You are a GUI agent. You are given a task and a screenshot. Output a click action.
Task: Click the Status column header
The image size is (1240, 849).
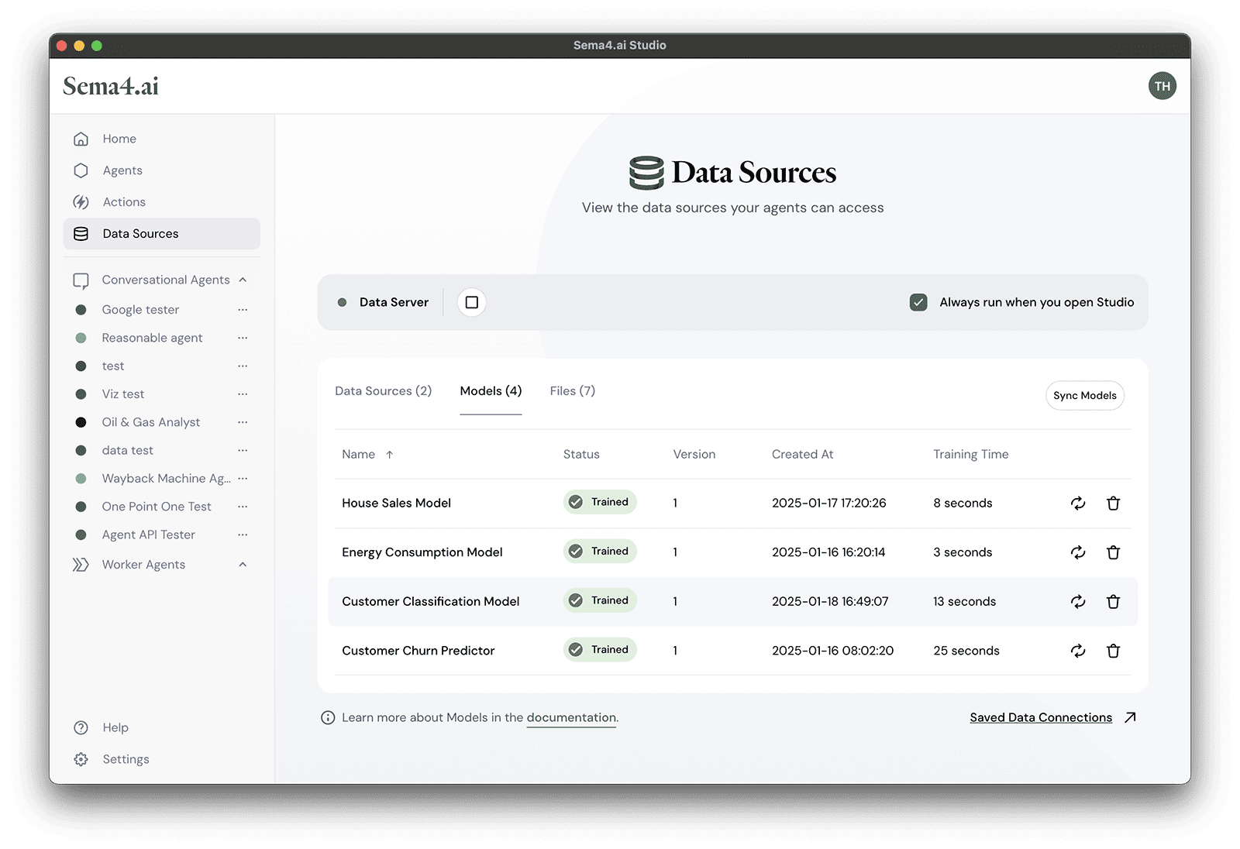coord(581,455)
